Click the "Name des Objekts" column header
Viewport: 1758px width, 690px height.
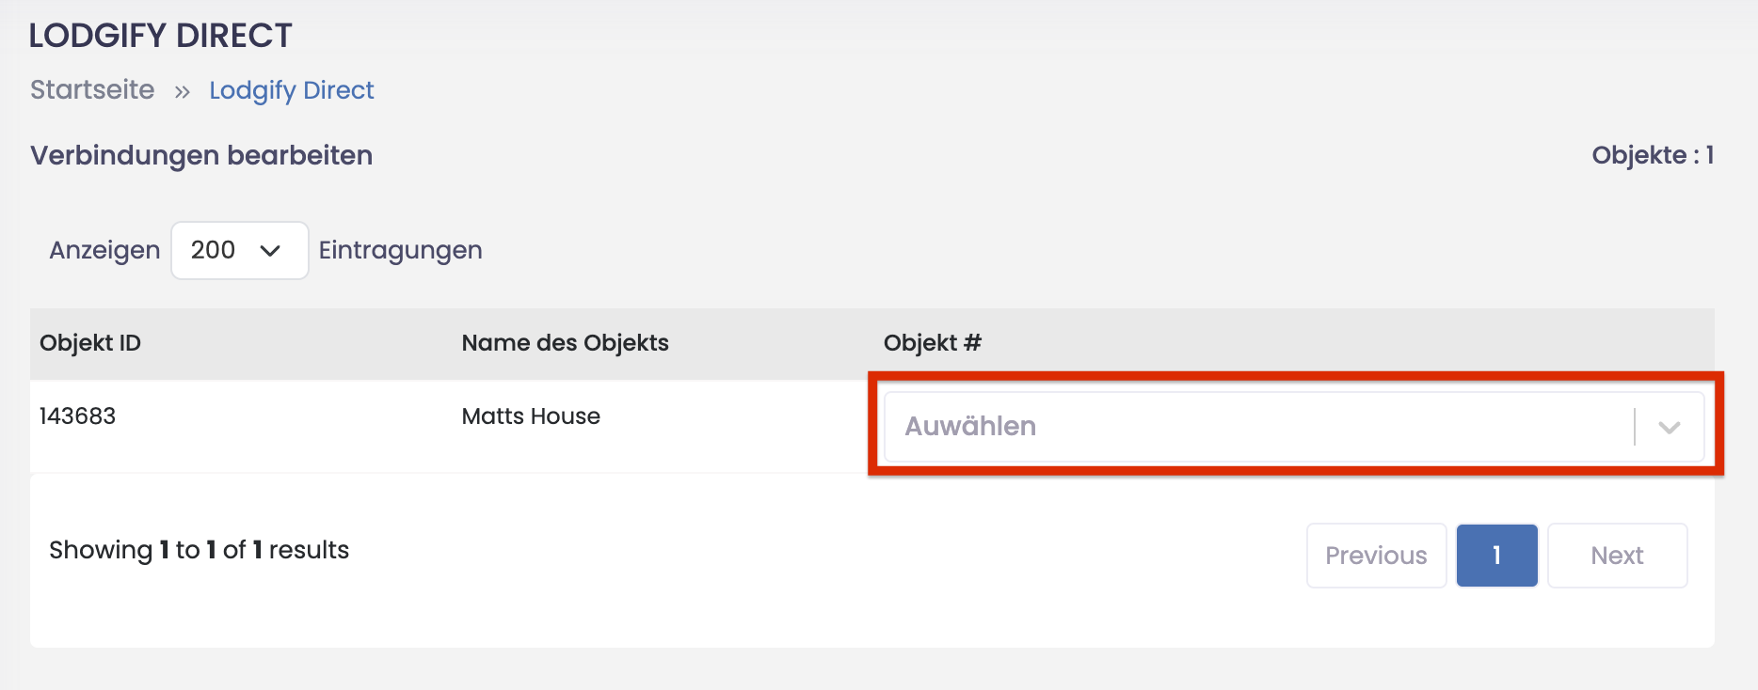click(565, 343)
